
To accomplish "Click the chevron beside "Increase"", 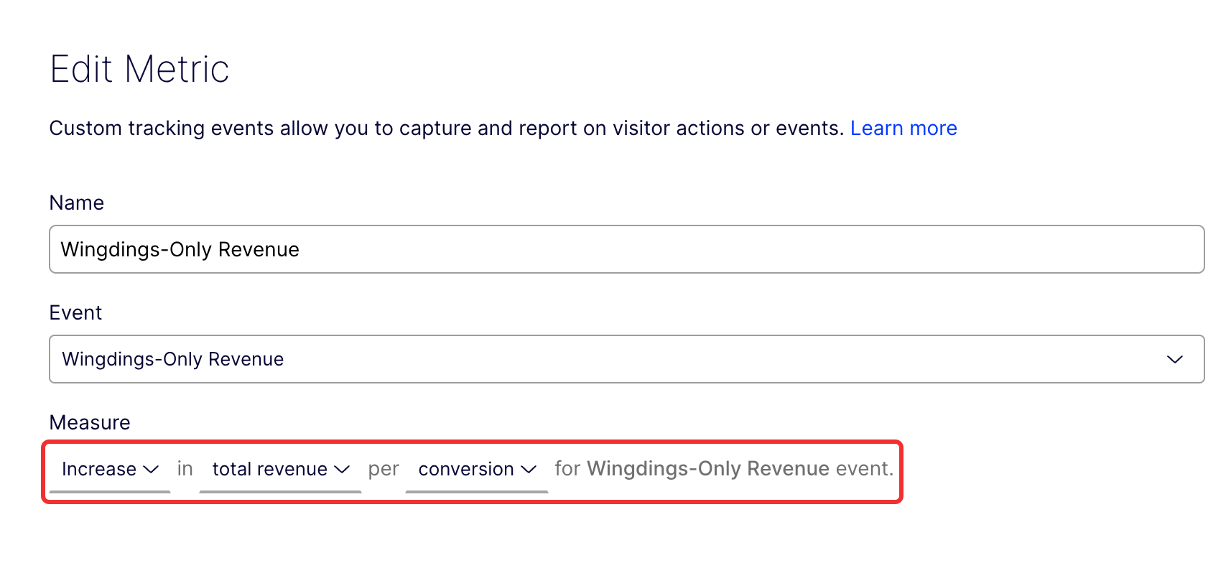I will 151,469.
